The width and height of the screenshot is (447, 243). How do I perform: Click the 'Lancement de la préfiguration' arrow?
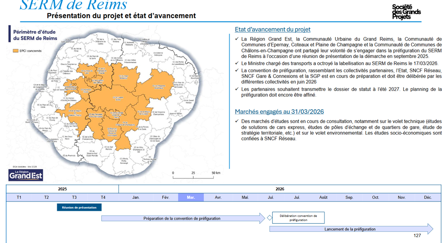pyautogui.click(x=351, y=229)
